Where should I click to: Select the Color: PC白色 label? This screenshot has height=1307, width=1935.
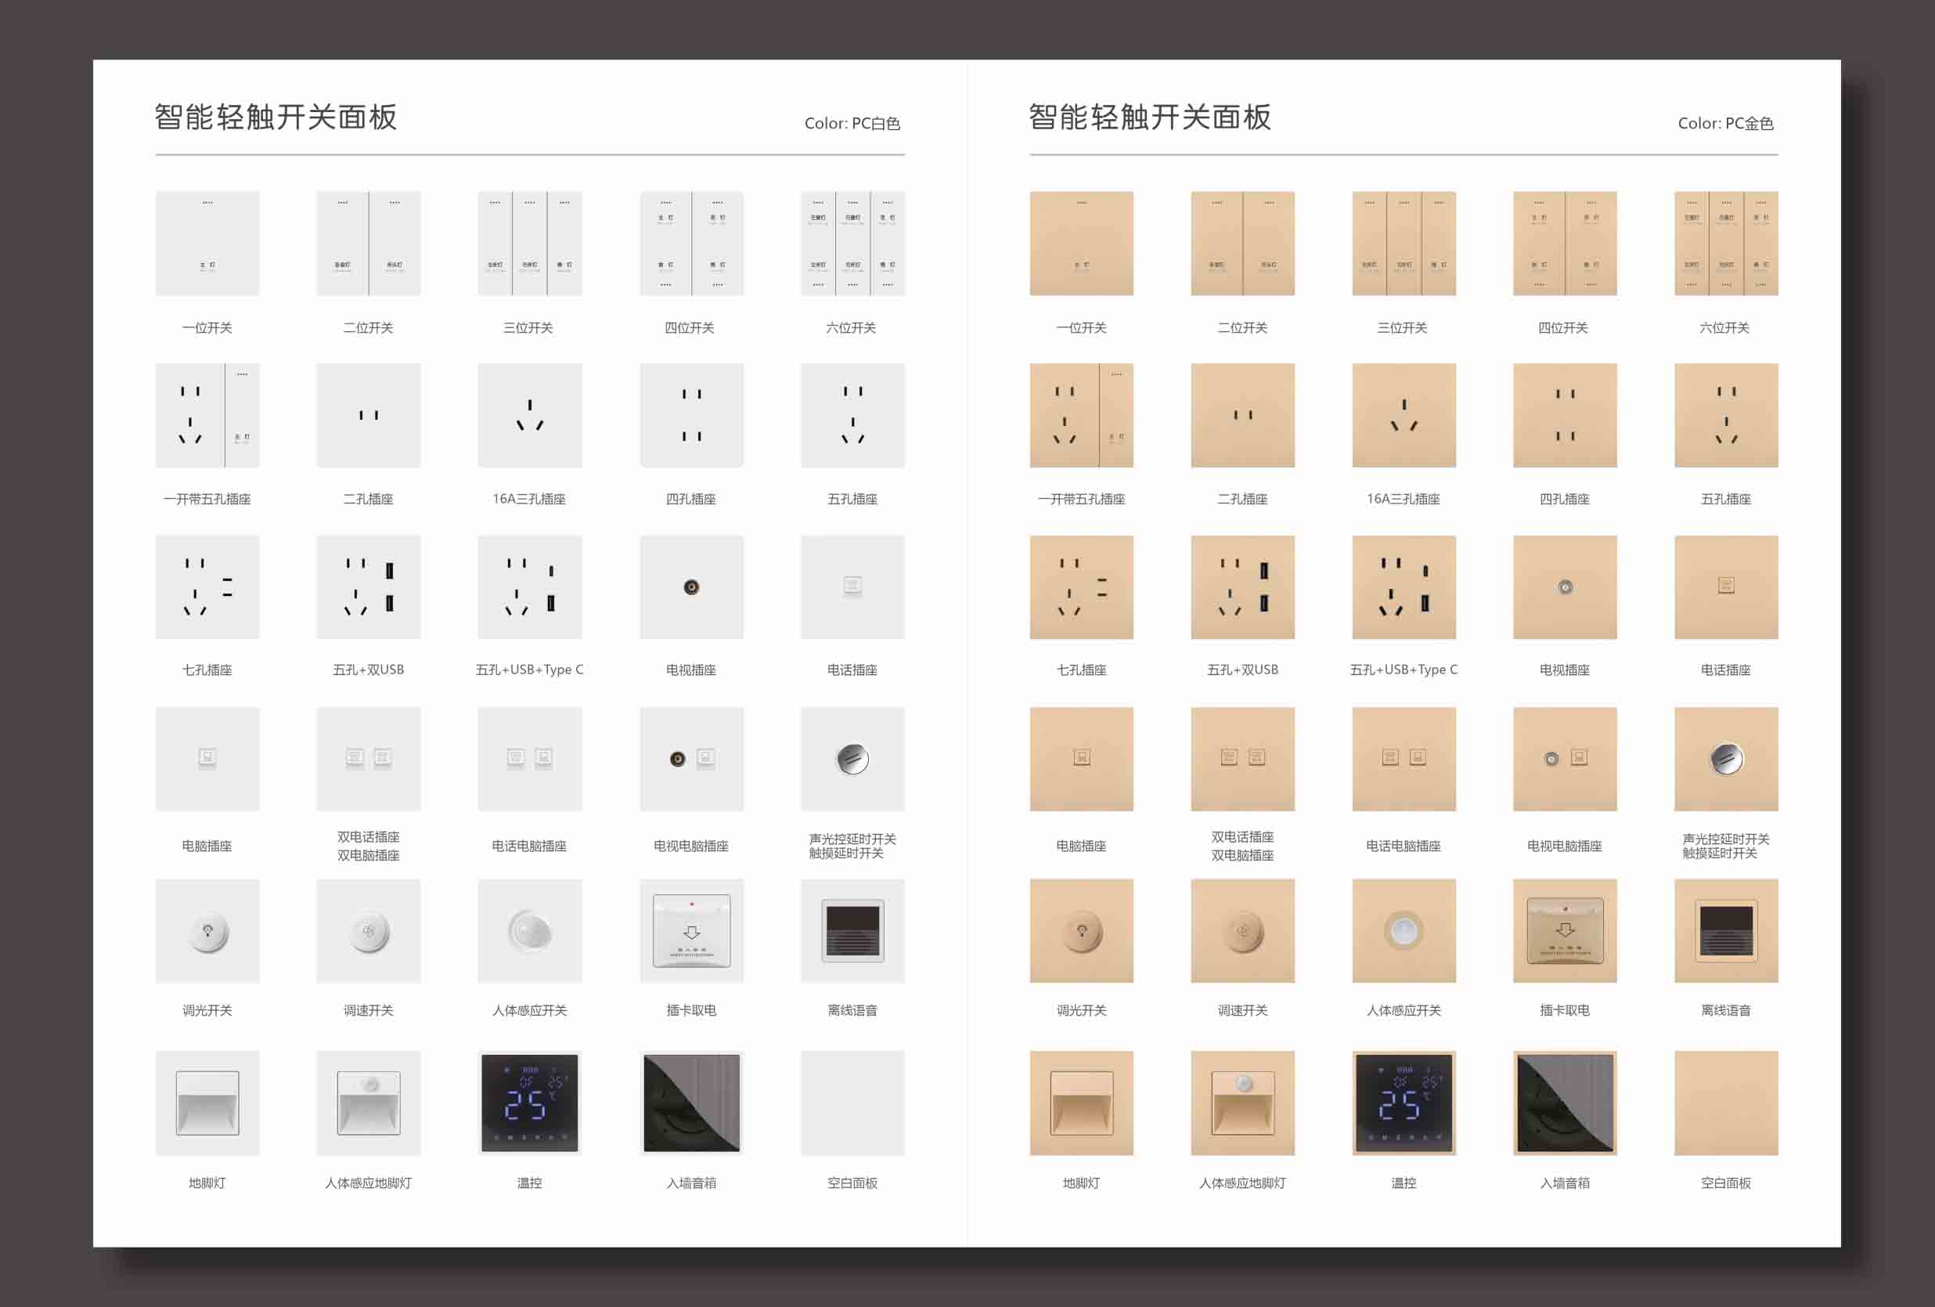852,123
